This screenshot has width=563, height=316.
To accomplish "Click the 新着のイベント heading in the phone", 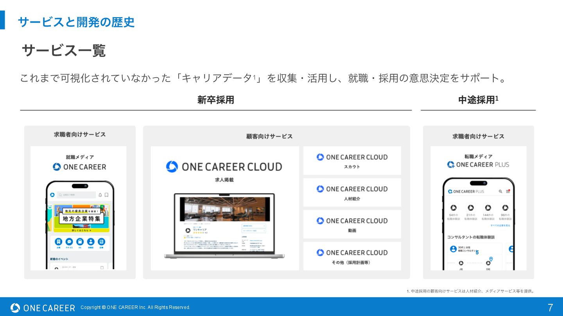I will (59, 259).
